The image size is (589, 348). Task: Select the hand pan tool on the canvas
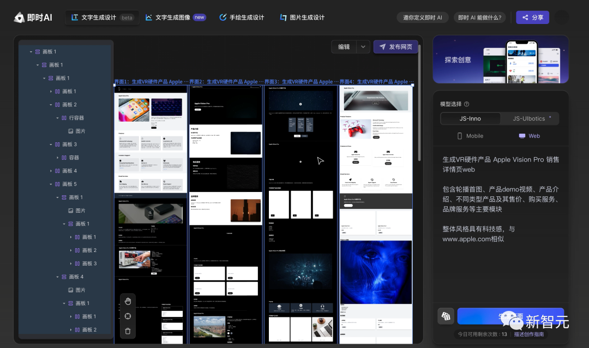pyautogui.click(x=128, y=301)
